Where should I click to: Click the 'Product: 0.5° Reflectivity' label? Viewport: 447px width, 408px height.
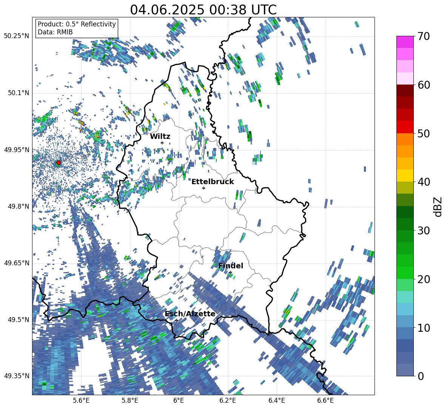[77, 24]
